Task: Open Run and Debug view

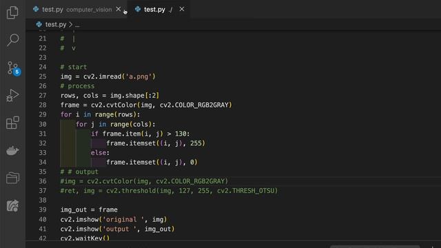Action: click(12, 95)
